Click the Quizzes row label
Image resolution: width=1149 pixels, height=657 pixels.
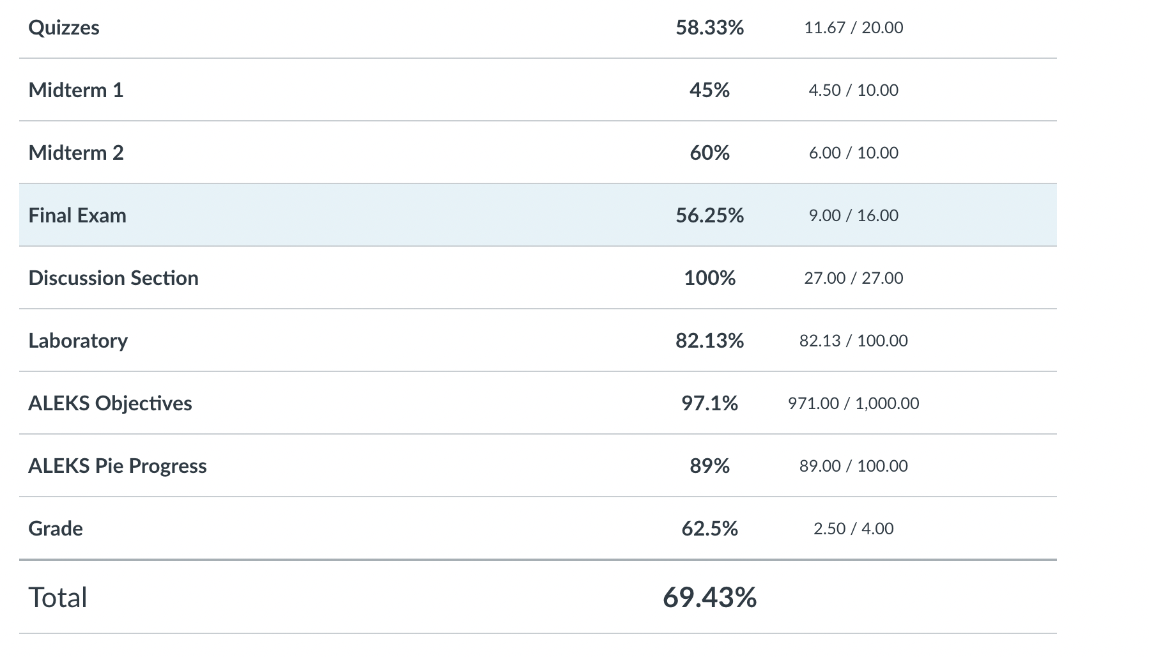(x=64, y=27)
